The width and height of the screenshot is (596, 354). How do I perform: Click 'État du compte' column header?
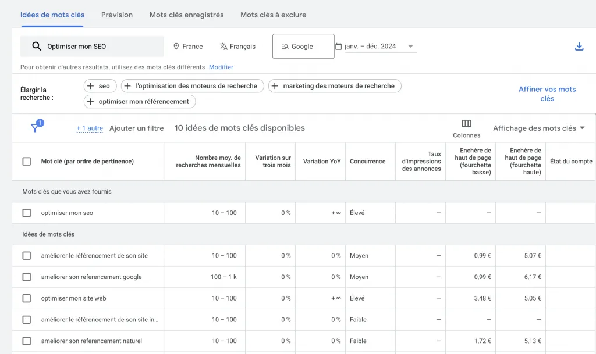(x=571, y=161)
